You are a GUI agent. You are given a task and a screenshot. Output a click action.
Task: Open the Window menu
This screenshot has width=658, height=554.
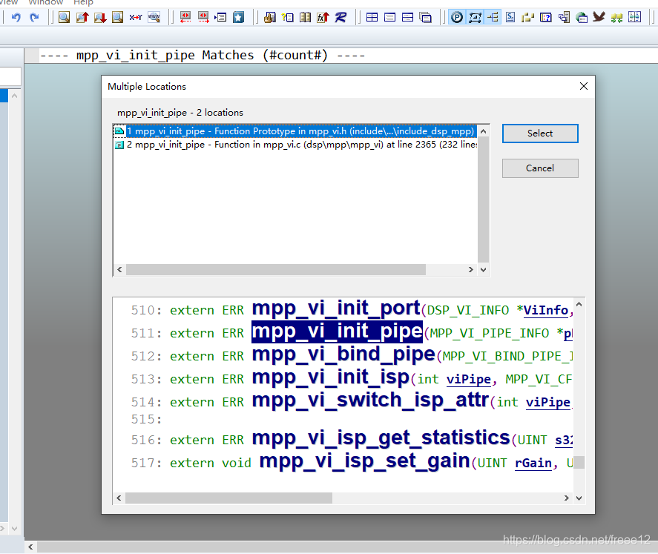[x=46, y=2]
